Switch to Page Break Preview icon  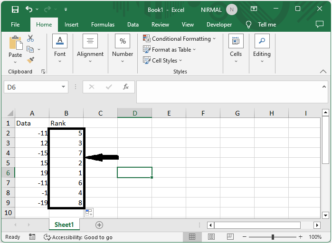[230, 237]
